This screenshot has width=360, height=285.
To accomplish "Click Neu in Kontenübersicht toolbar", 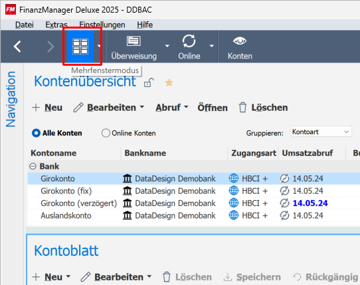I will click(x=47, y=108).
